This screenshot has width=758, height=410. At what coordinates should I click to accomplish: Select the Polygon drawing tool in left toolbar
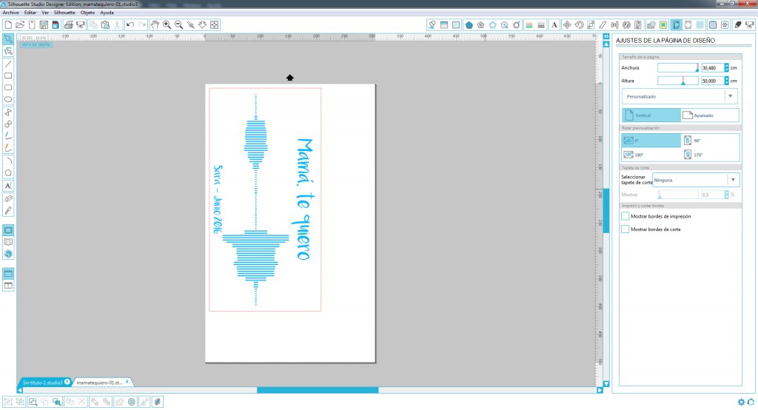(x=8, y=172)
